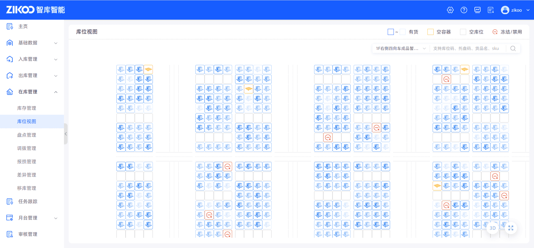Open 差异管理 submenu item
534x248 pixels.
27,175
